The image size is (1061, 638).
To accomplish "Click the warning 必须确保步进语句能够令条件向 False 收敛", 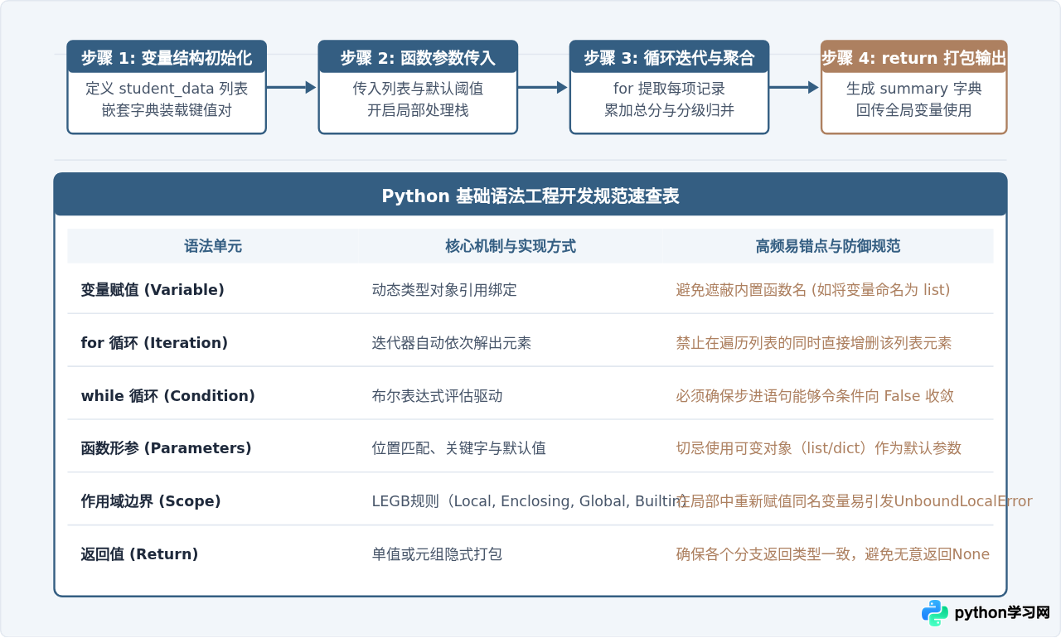I will point(815,396).
